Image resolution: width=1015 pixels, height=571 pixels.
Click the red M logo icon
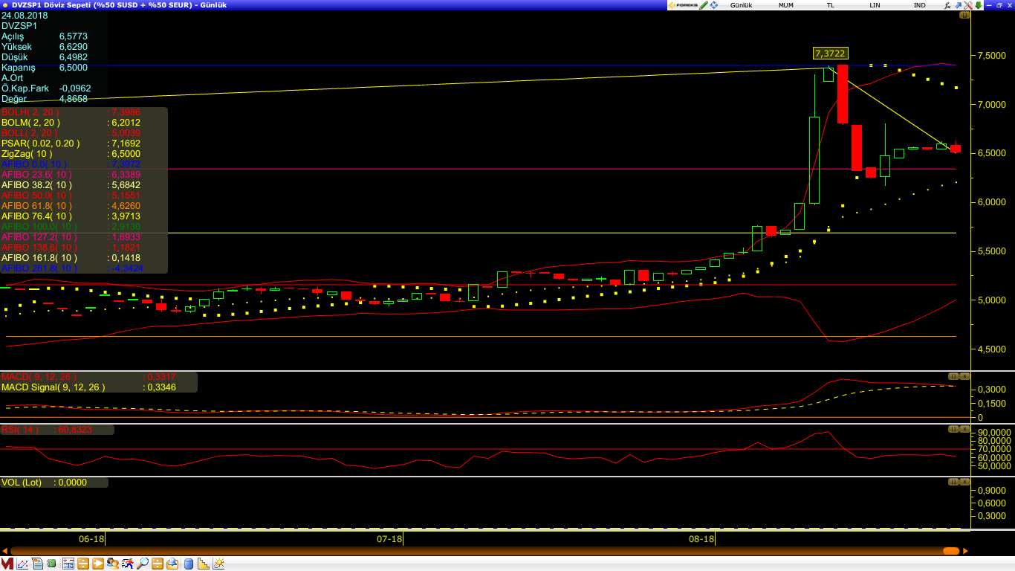click(7, 564)
